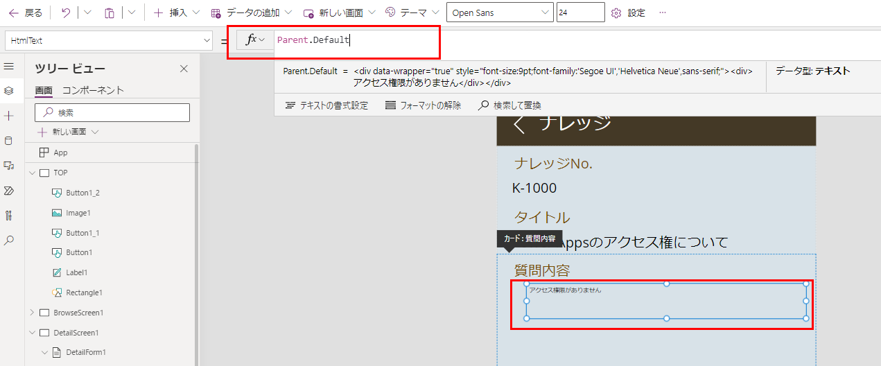Select BrowseScreen1 in the tree
Screen dimensions: 881x366
coord(78,313)
